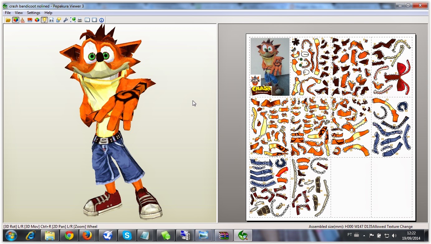Toggle textured display using the colored cube icon
Viewport: 431px width, 244px height.
tap(16, 20)
